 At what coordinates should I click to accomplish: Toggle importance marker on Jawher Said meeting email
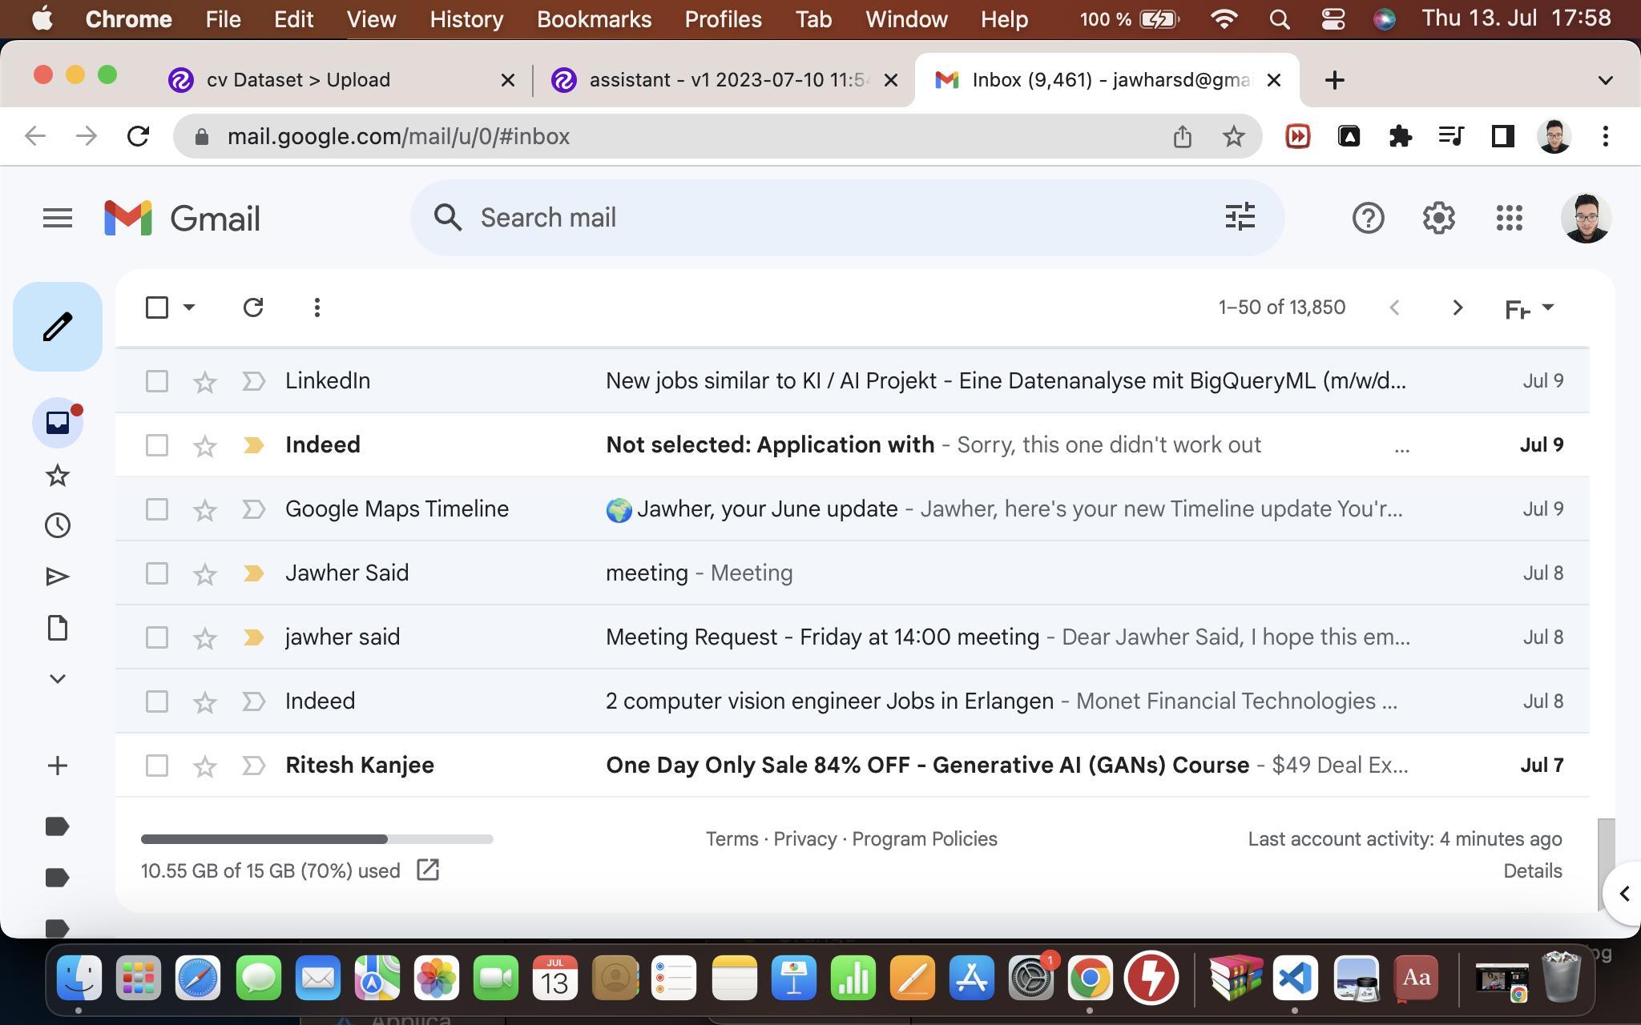[253, 573]
